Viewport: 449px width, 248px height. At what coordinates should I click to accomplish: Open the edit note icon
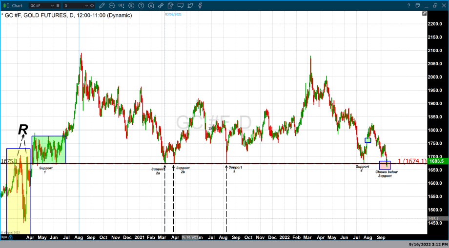[x=171, y=5]
